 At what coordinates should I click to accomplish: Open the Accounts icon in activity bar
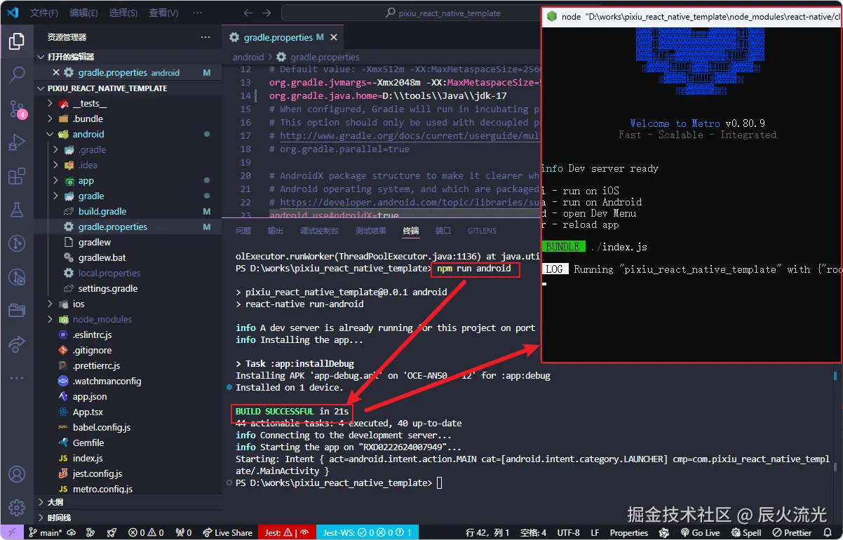coord(17,475)
